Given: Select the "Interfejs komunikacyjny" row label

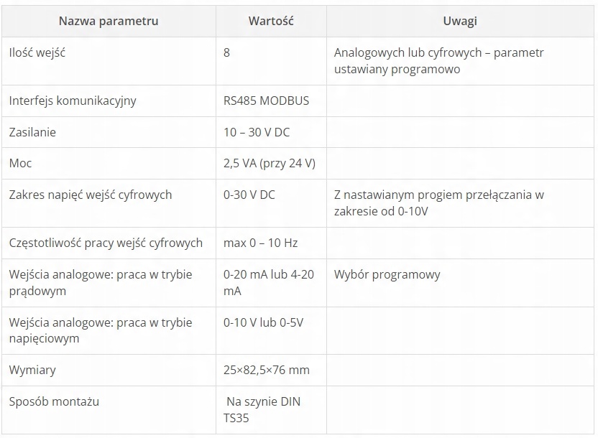Looking at the screenshot, I should pos(73,101).
